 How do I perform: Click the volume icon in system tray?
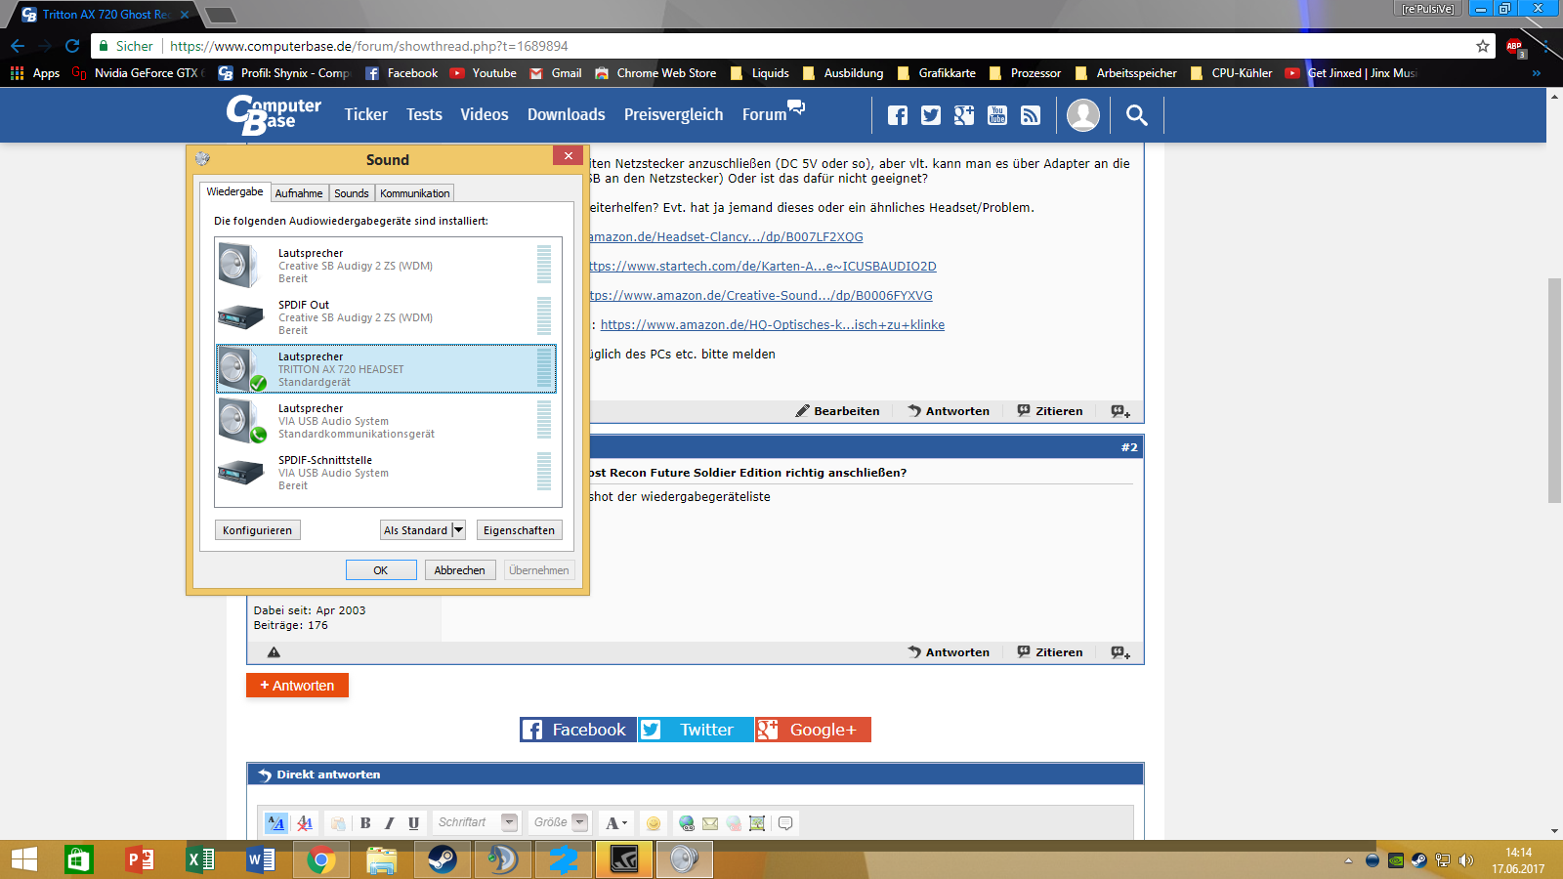[x=1465, y=860]
